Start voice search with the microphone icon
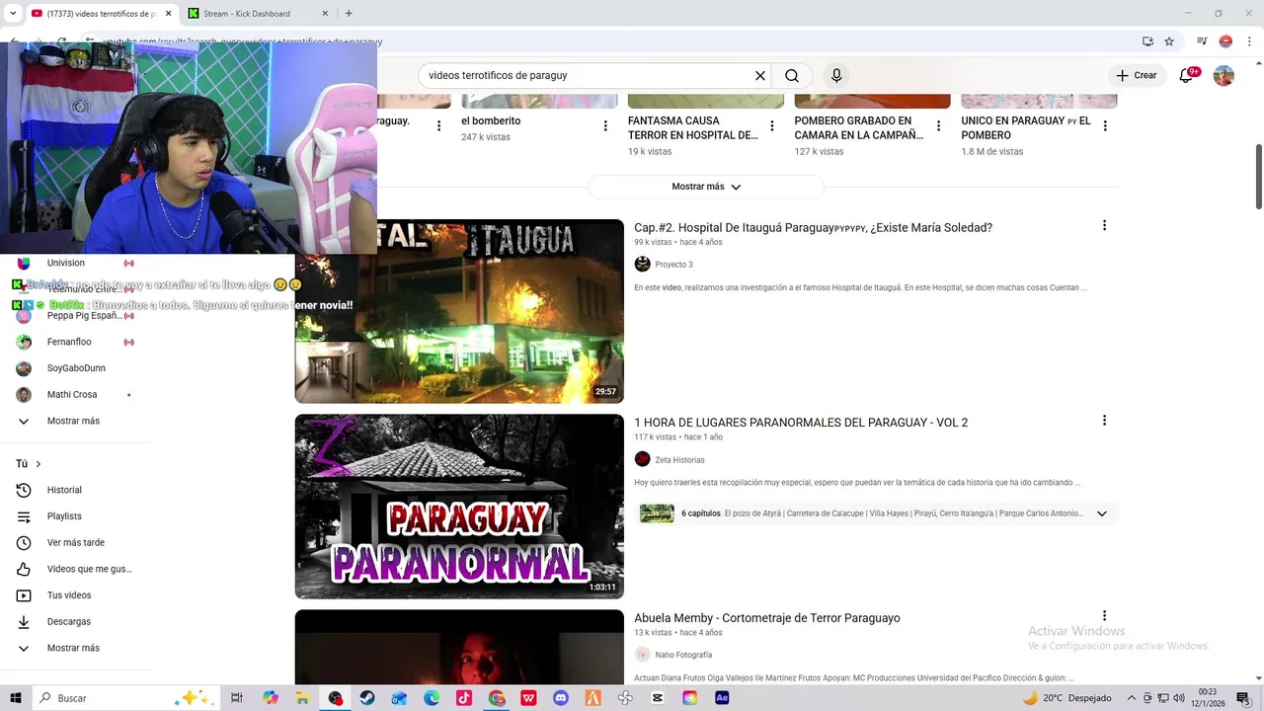The width and height of the screenshot is (1264, 711). [x=836, y=76]
